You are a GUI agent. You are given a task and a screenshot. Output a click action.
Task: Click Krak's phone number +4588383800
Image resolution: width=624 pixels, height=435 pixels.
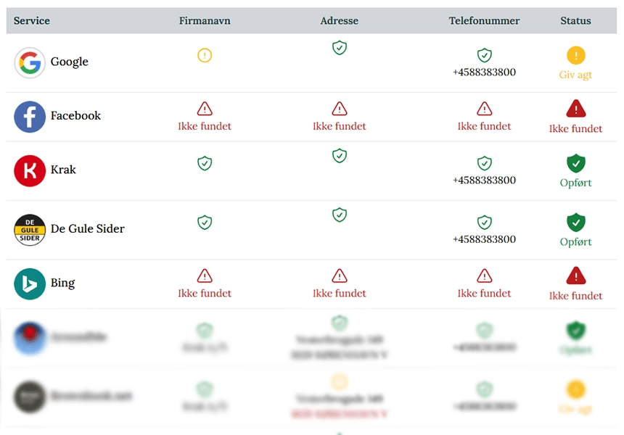click(x=484, y=181)
